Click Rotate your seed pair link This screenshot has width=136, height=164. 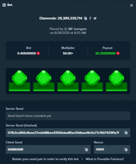point(45,159)
